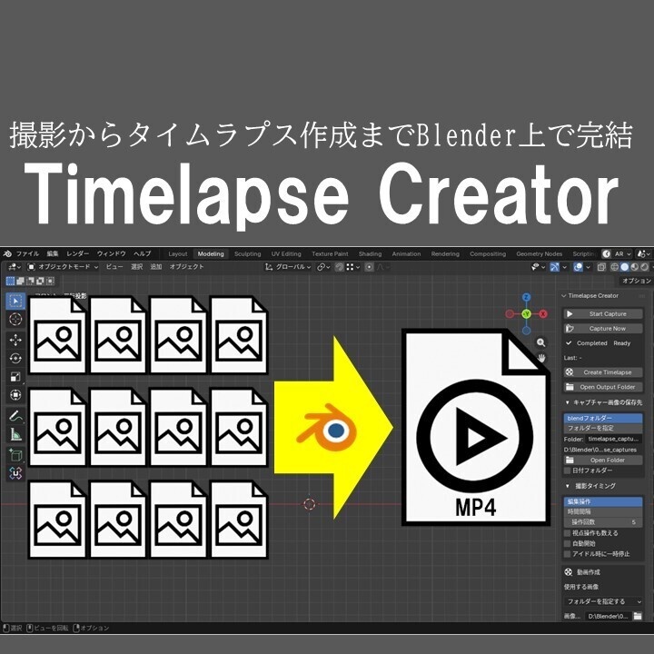The width and height of the screenshot is (654, 654).
Task: Open the 追加 header menu
Action: coord(155,267)
